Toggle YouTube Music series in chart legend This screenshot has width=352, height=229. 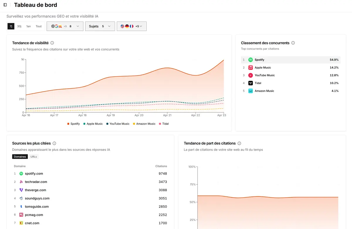click(118, 124)
